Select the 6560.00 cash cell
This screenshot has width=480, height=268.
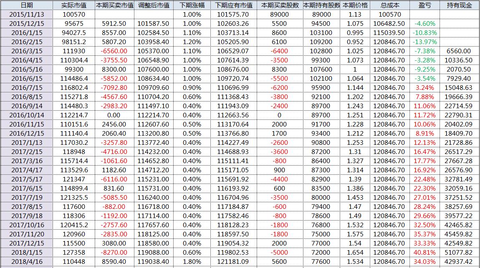tap(459, 51)
